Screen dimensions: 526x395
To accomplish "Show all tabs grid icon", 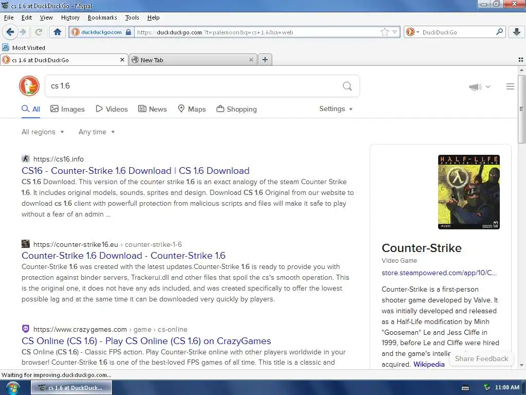I will click(x=521, y=60).
